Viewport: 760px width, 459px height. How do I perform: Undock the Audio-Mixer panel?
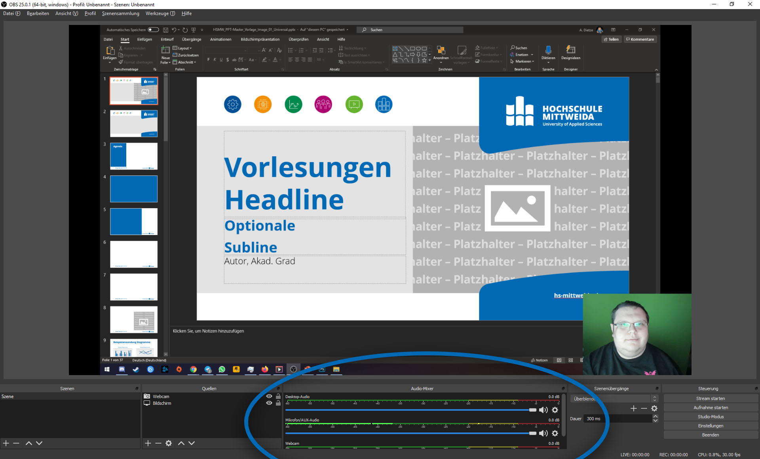coord(563,389)
